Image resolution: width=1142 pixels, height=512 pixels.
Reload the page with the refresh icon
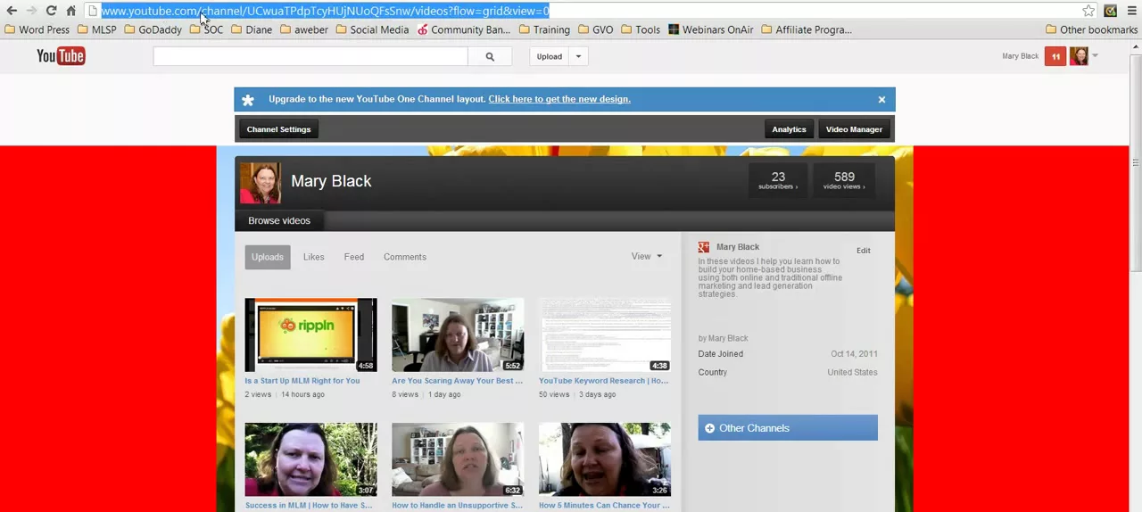point(51,11)
